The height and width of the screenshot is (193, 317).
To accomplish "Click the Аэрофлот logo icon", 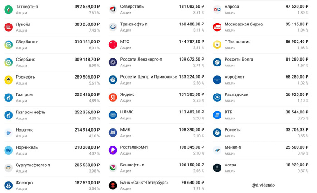I will 217,80.
